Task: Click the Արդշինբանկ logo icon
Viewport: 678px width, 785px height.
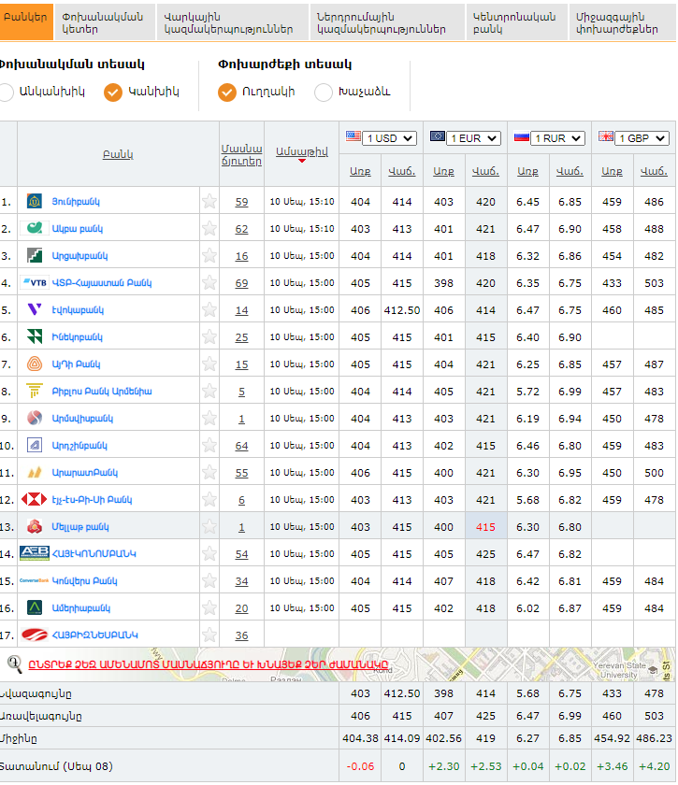Action: pyautogui.click(x=34, y=445)
